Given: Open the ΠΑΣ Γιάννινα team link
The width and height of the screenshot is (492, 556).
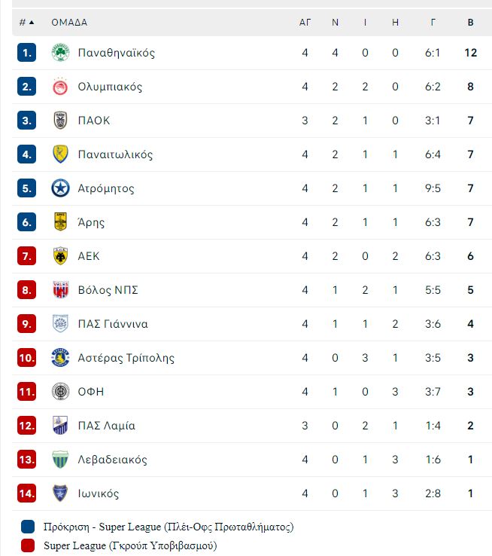Looking at the screenshot, I should pos(113,324).
